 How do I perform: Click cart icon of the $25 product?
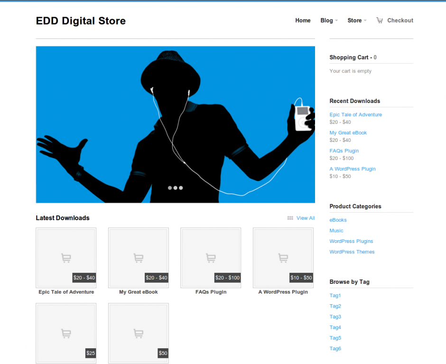click(x=66, y=333)
